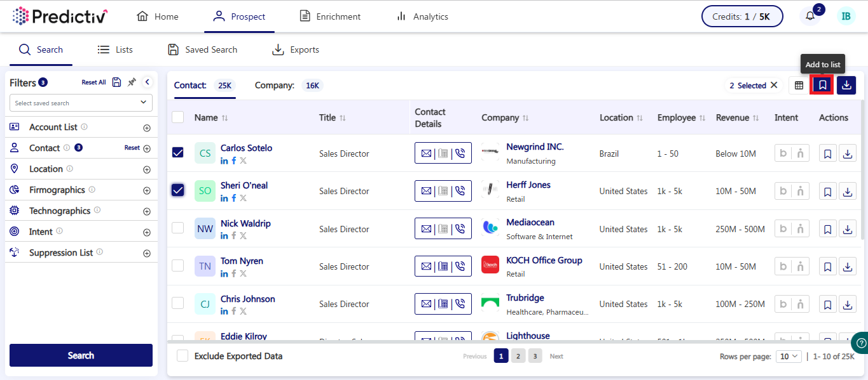Change rows per page dropdown
This screenshot has height=380, width=868.
click(x=789, y=357)
